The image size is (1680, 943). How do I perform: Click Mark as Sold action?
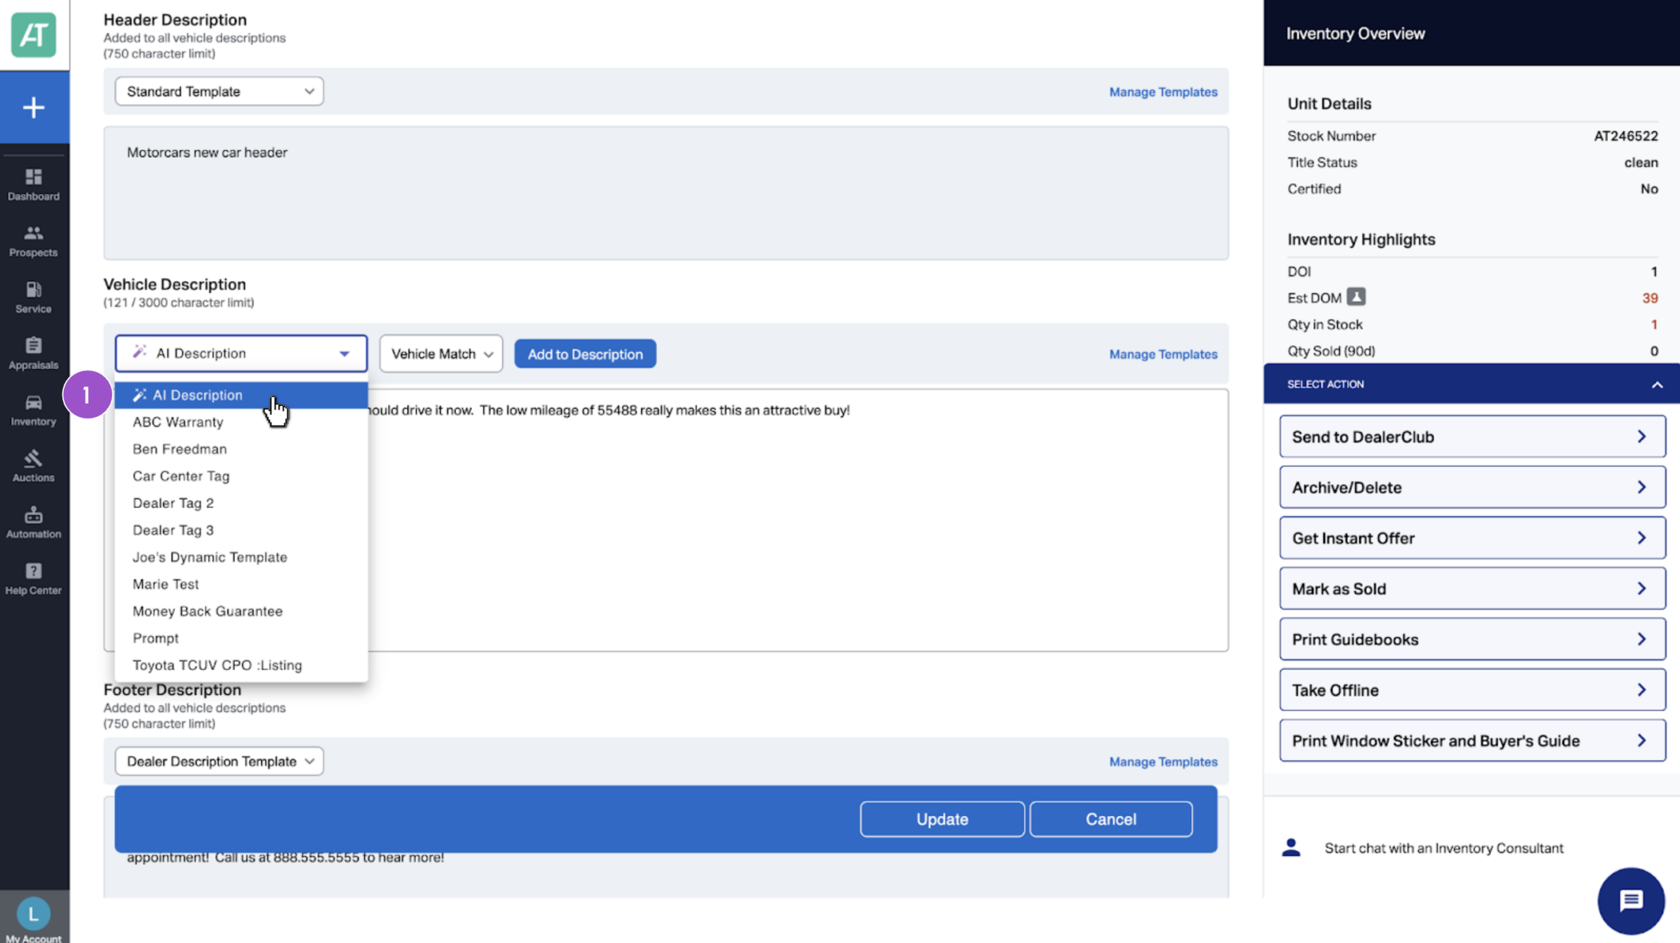point(1472,589)
